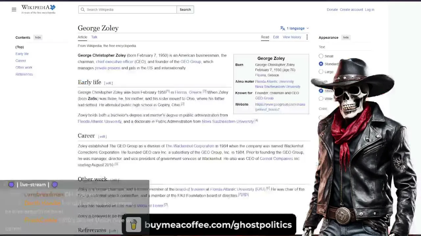The height and width of the screenshot is (236, 421).
Task: Open the Donate link
Action: (x=332, y=10)
